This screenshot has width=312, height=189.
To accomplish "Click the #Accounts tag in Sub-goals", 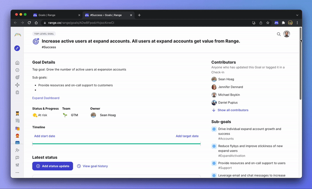I will [226, 138].
